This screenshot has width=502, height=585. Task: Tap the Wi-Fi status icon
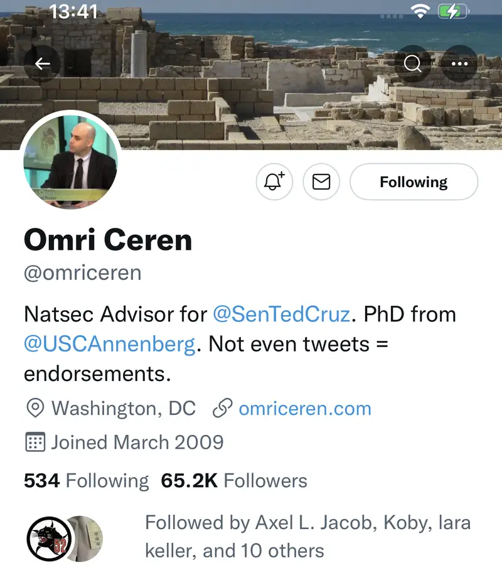pos(419,11)
